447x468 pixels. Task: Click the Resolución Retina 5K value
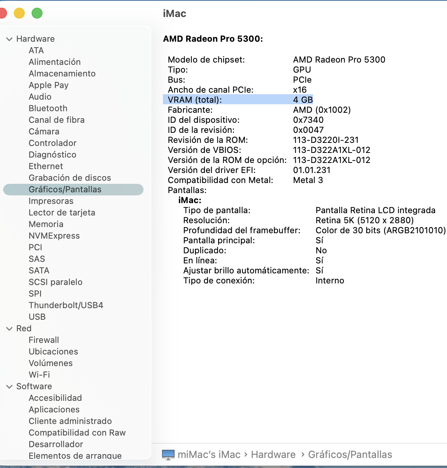pos(364,220)
